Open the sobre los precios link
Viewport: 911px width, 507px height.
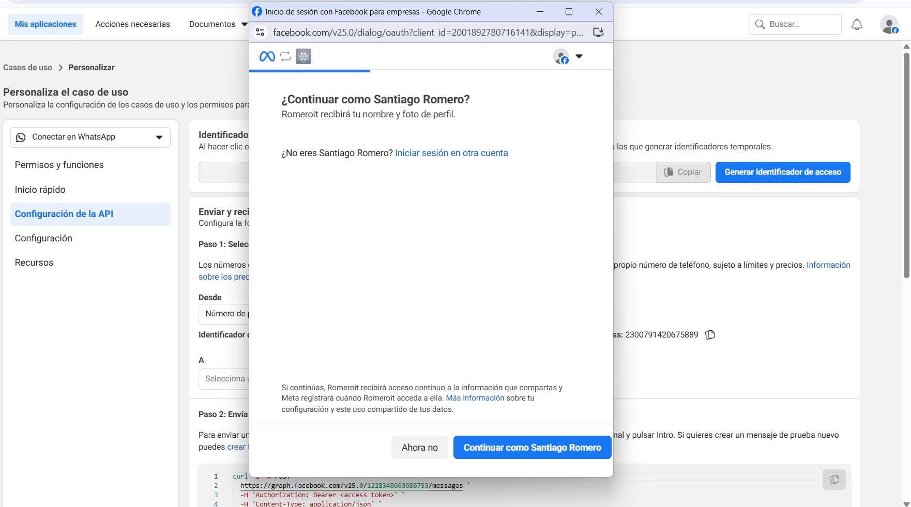coord(224,277)
